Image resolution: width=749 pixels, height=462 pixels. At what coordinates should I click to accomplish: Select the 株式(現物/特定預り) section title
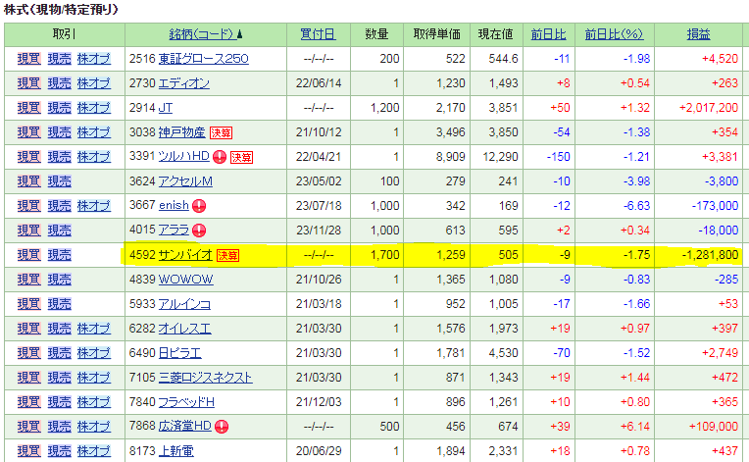61,9
